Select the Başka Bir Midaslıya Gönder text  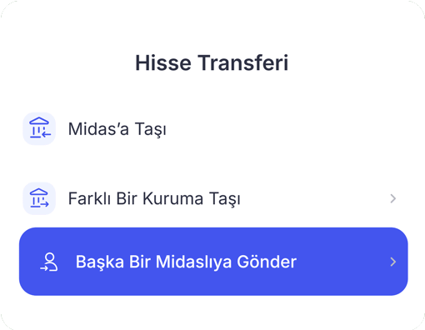pos(186,262)
